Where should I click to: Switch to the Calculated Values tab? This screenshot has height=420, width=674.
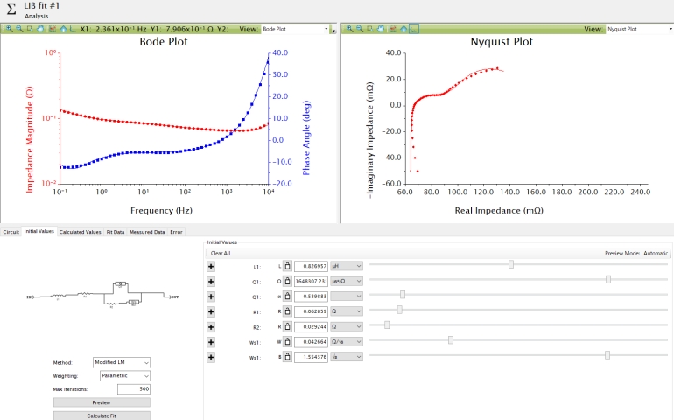80,232
